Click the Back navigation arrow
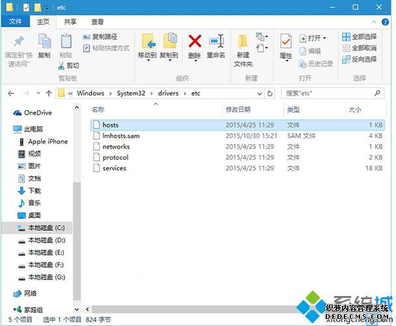The width and height of the screenshot is (396, 326). [x=11, y=94]
